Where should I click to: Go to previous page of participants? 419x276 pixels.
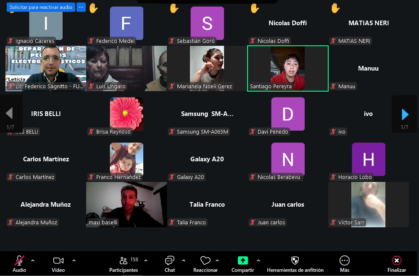point(9,114)
